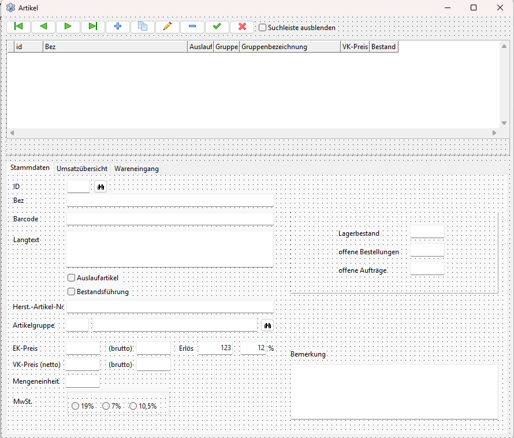Go to the next record
The height and width of the screenshot is (438, 514).
tap(68, 27)
